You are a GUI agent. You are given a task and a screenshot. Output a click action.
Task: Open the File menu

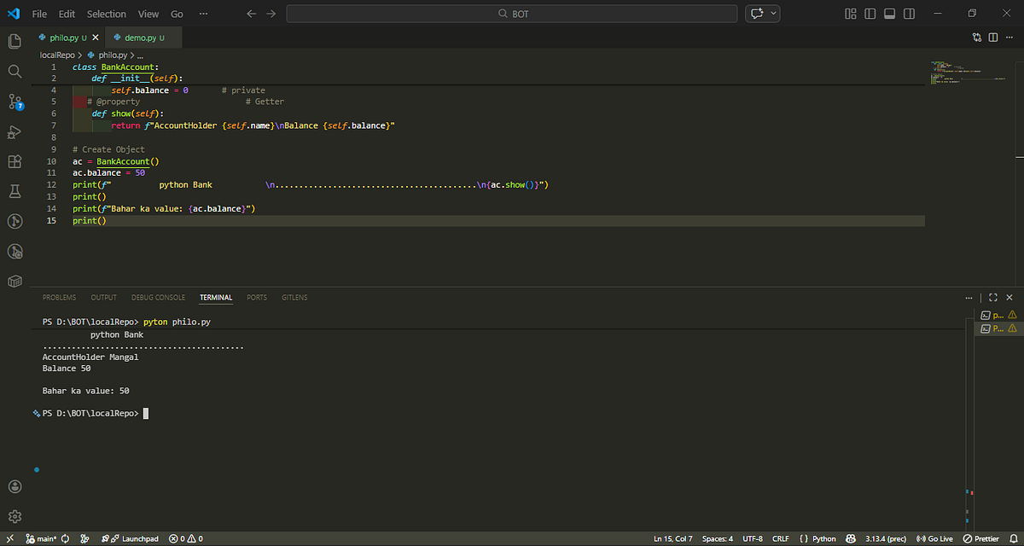point(39,14)
